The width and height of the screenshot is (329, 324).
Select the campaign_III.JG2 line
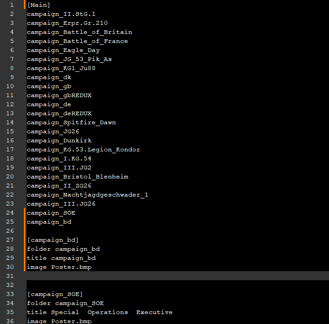(x=59, y=168)
